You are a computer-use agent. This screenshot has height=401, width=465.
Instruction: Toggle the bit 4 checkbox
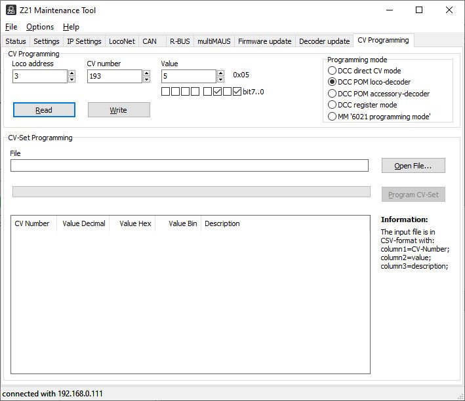(195, 92)
